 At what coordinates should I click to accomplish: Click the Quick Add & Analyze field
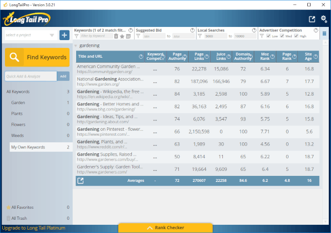point(31,76)
